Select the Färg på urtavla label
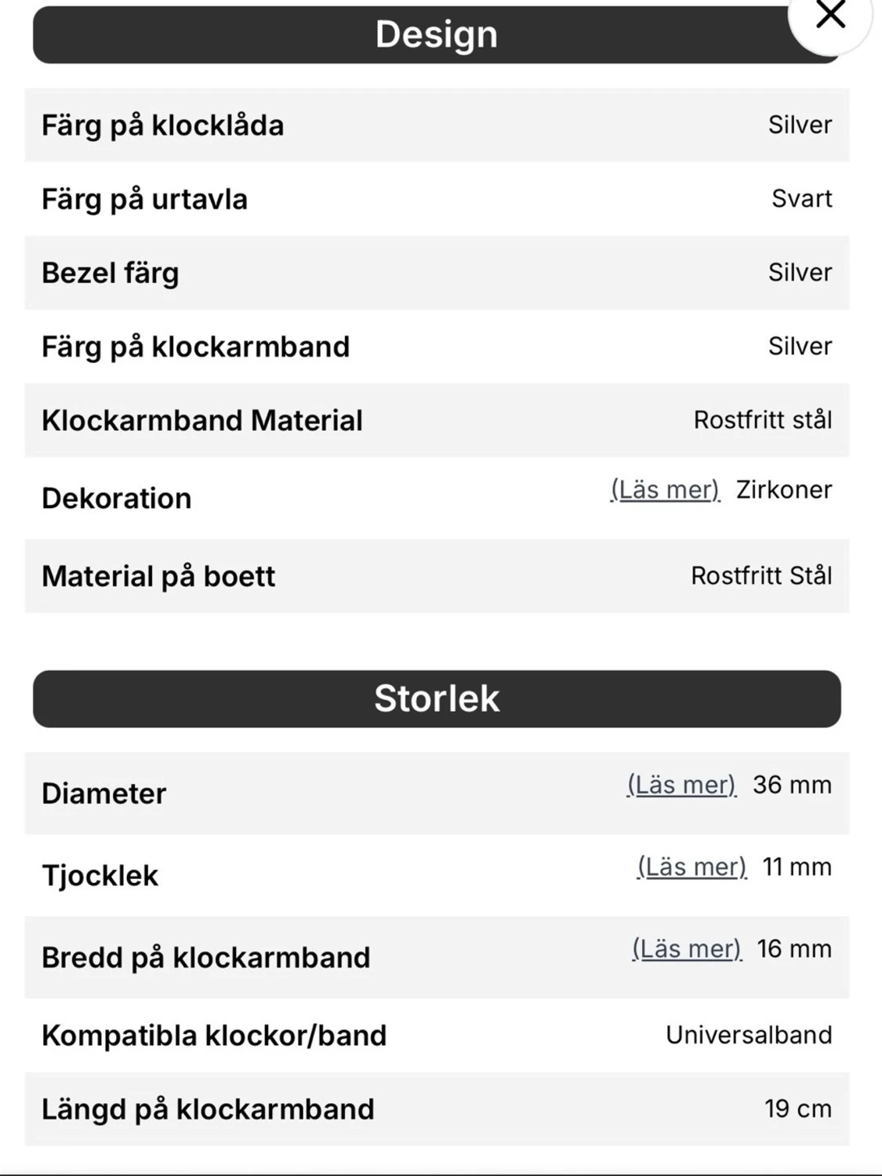 [x=144, y=199]
